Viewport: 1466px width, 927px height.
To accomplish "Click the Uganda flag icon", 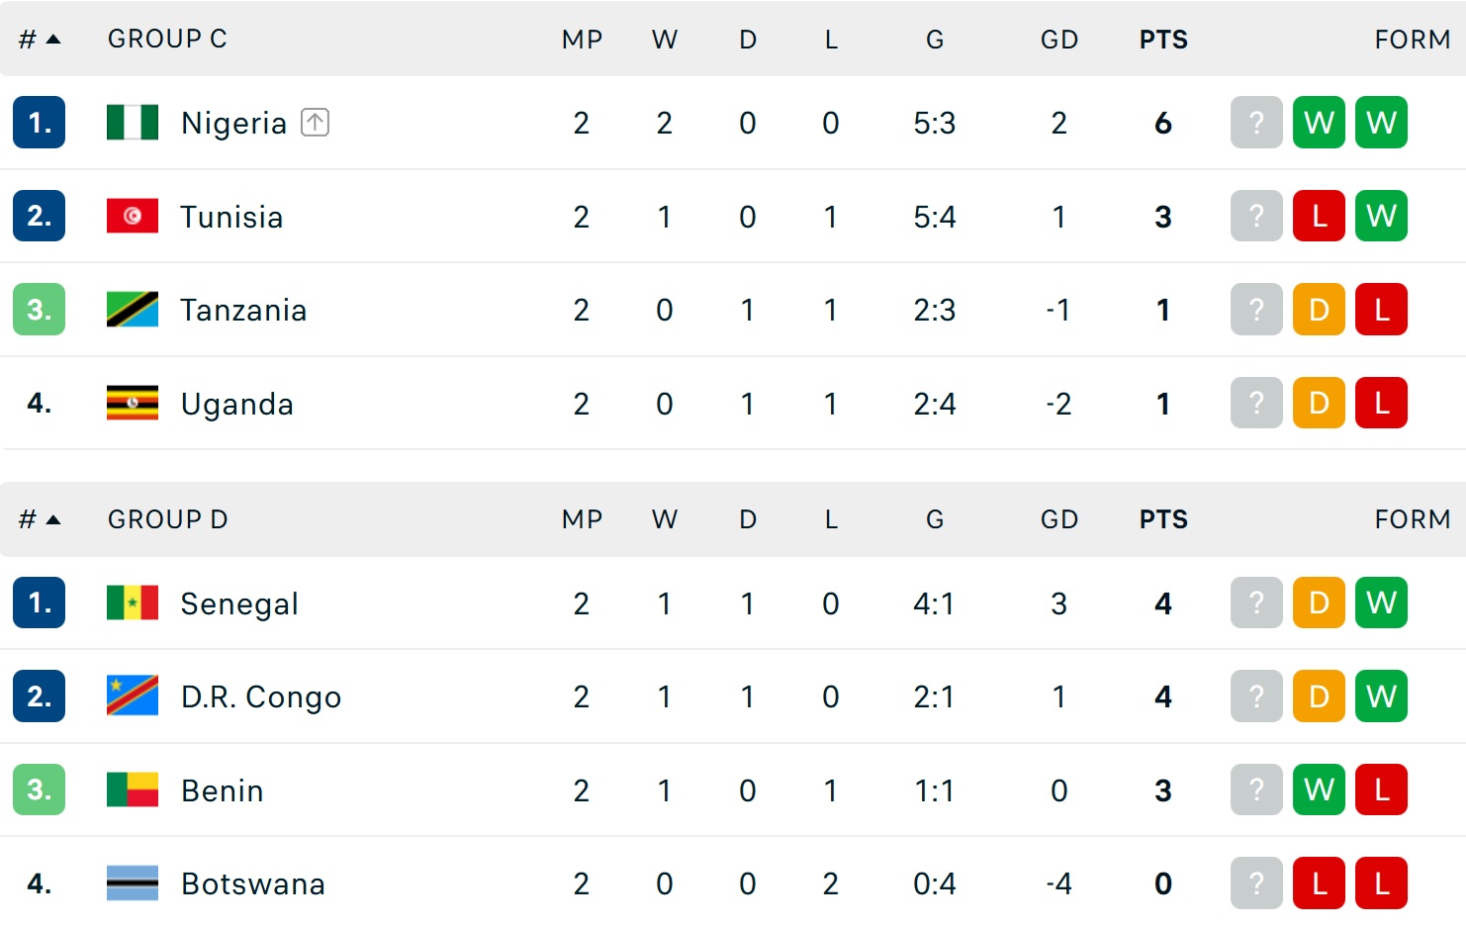I will (133, 403).
